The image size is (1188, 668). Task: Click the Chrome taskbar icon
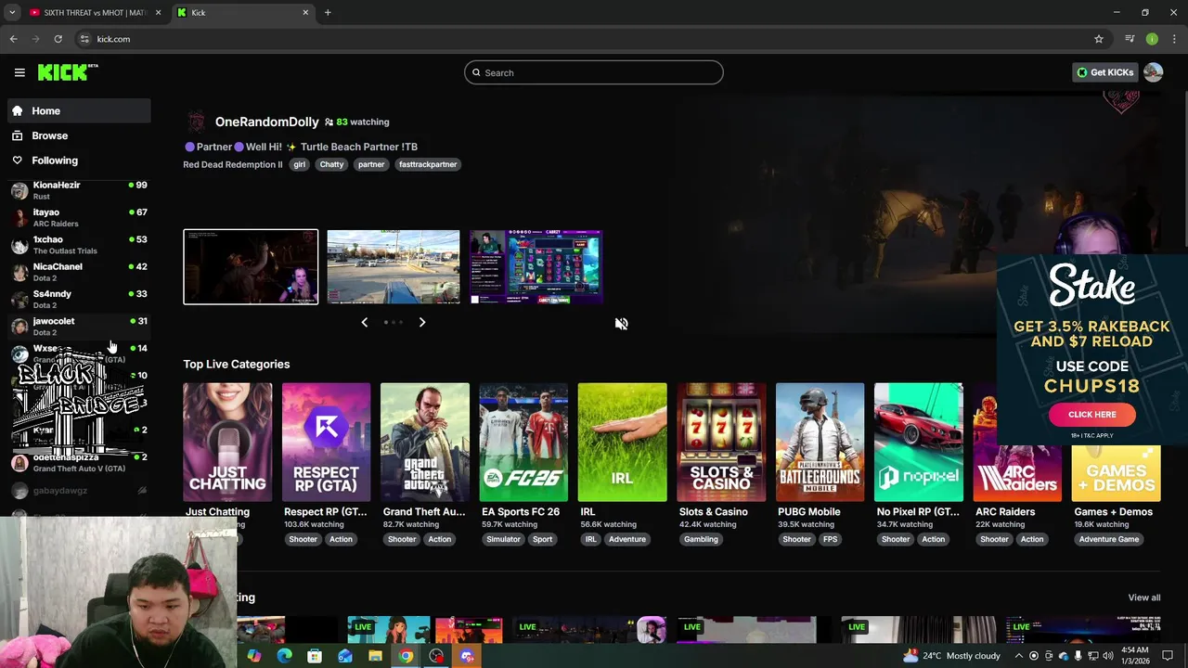tap(406, 656)
